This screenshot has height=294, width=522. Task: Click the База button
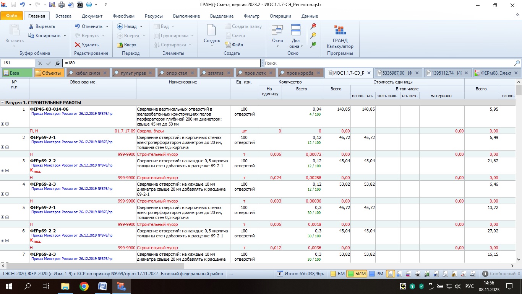17,73
